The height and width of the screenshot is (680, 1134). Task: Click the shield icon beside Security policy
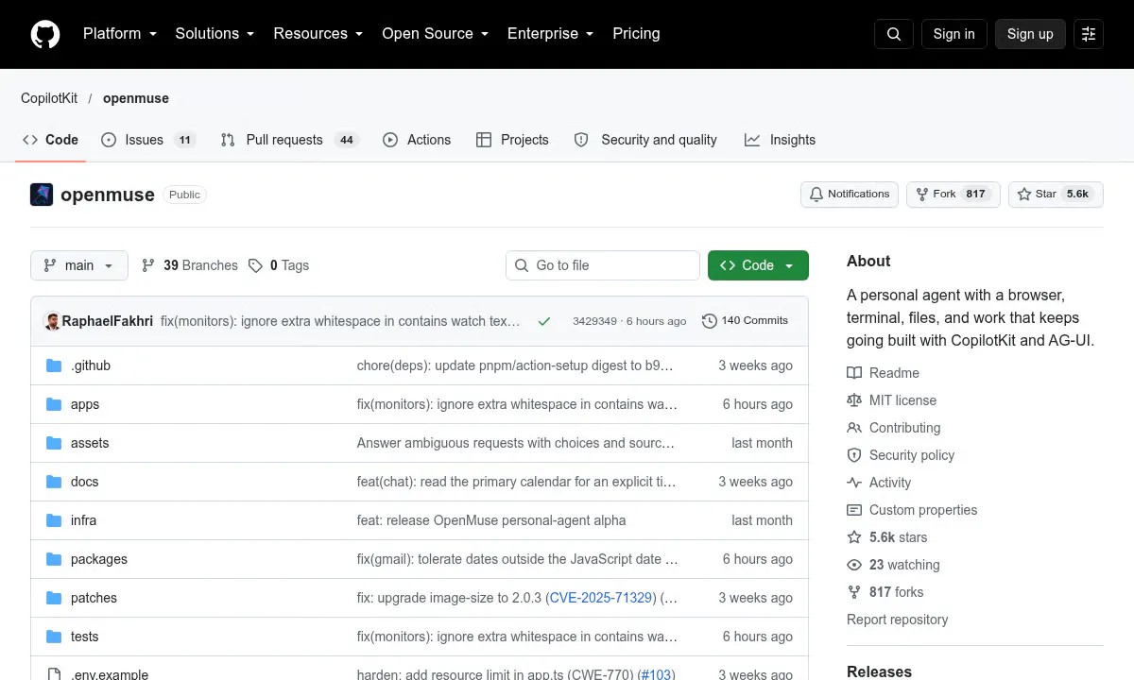click(x=854, y=455)
